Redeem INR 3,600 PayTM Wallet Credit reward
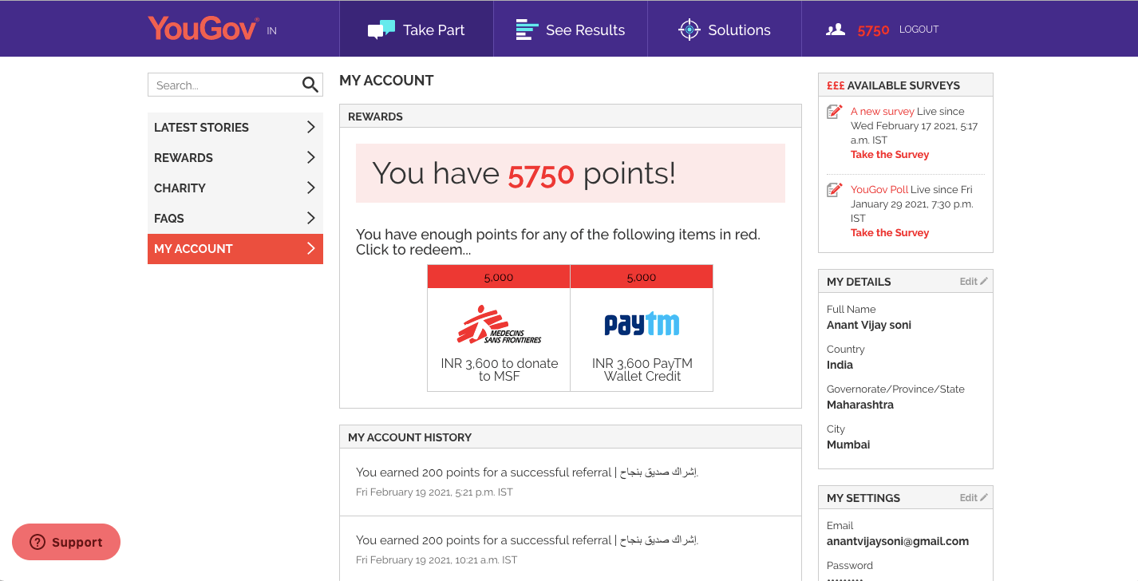The width and height of the screenshot is (1138, 581). coord(642,328)
